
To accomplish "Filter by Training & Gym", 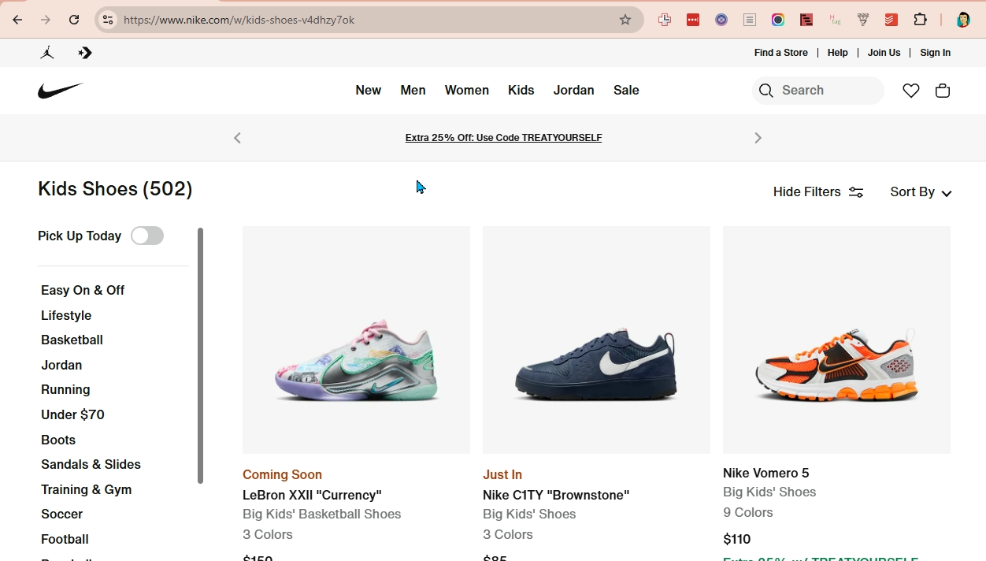I will pos(86,489).
